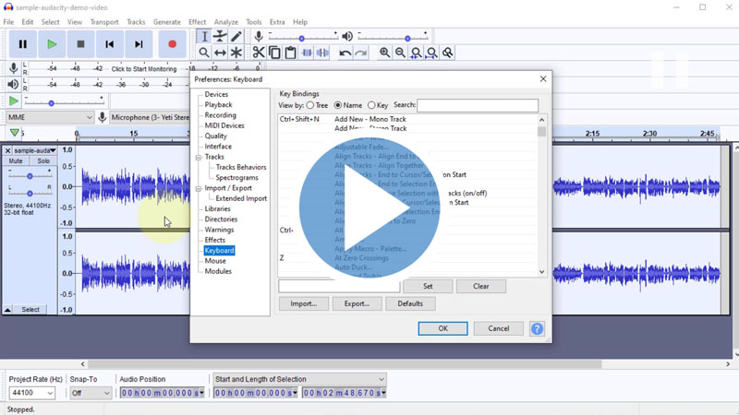The width and height of the screenshot is (739, 415).
Task: Open the Generate menu
Action: coord(166,22)
